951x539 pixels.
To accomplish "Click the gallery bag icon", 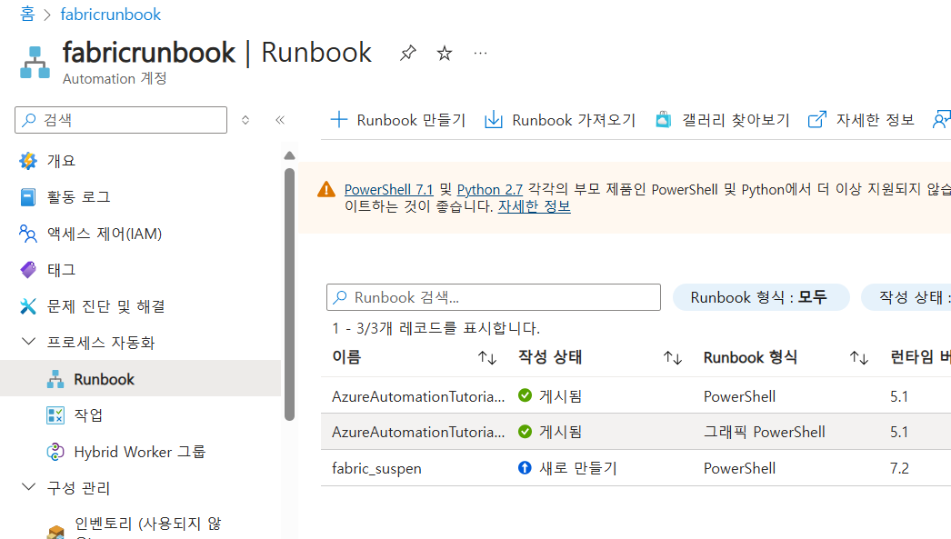I will (x=664, y=119).
